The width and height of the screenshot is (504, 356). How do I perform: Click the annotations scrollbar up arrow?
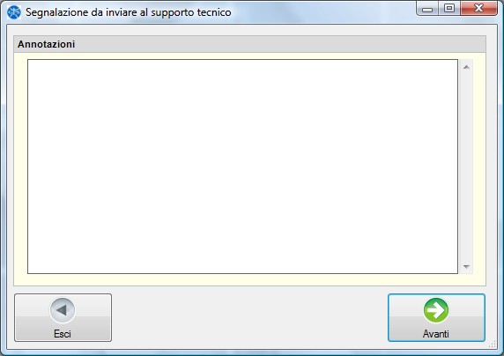click(x=466, y=67)
